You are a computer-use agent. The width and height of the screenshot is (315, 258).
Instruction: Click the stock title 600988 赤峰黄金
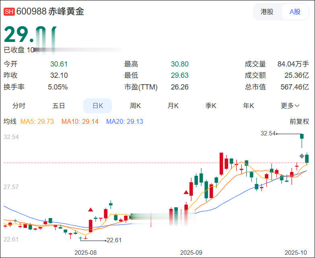click(x=50, y=11)
